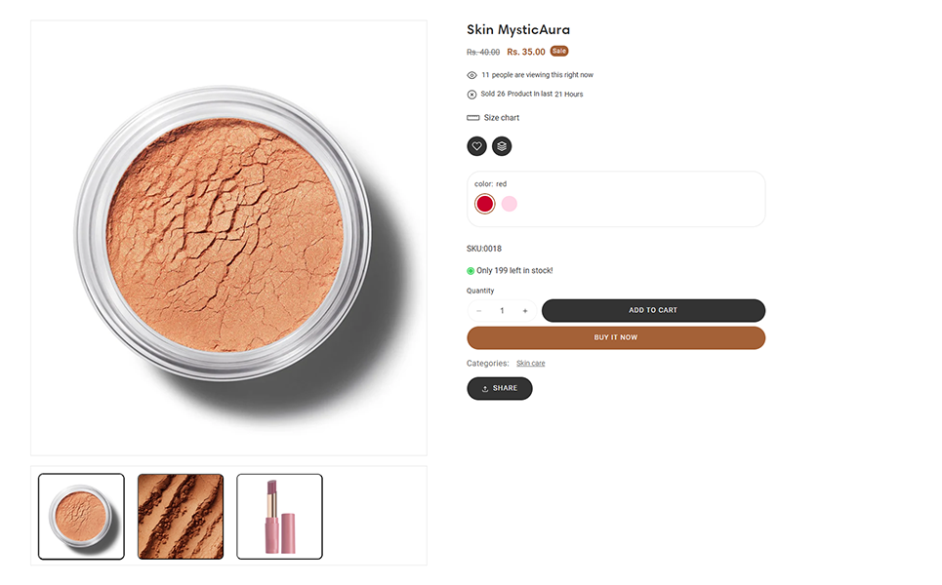Open the Skin care category link

531,364
